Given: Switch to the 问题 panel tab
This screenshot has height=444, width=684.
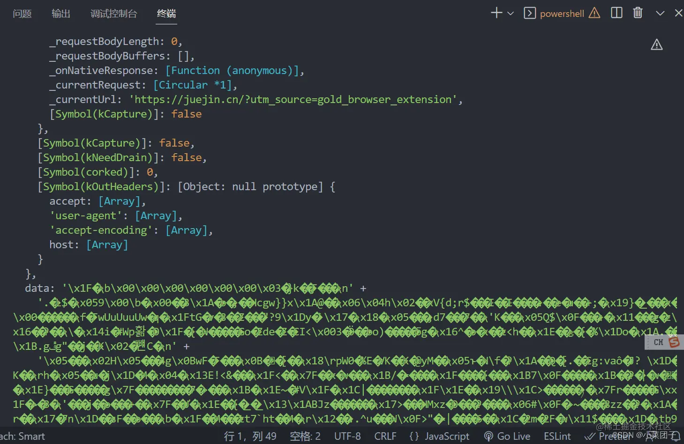Looking at the screenshot, I should (22, 14).
